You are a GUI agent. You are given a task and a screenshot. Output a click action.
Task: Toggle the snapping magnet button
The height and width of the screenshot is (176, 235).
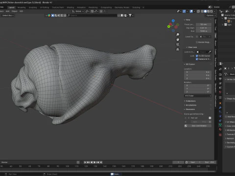pyautogui.click(x=93, y=11)
